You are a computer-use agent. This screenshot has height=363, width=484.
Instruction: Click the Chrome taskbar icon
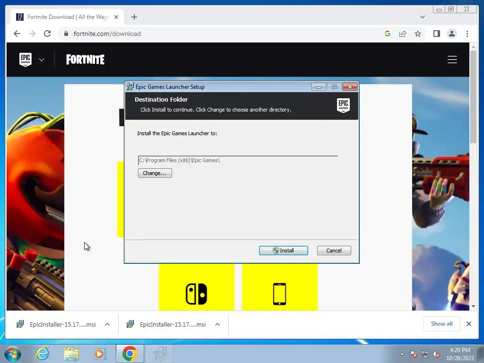point(130,354)
